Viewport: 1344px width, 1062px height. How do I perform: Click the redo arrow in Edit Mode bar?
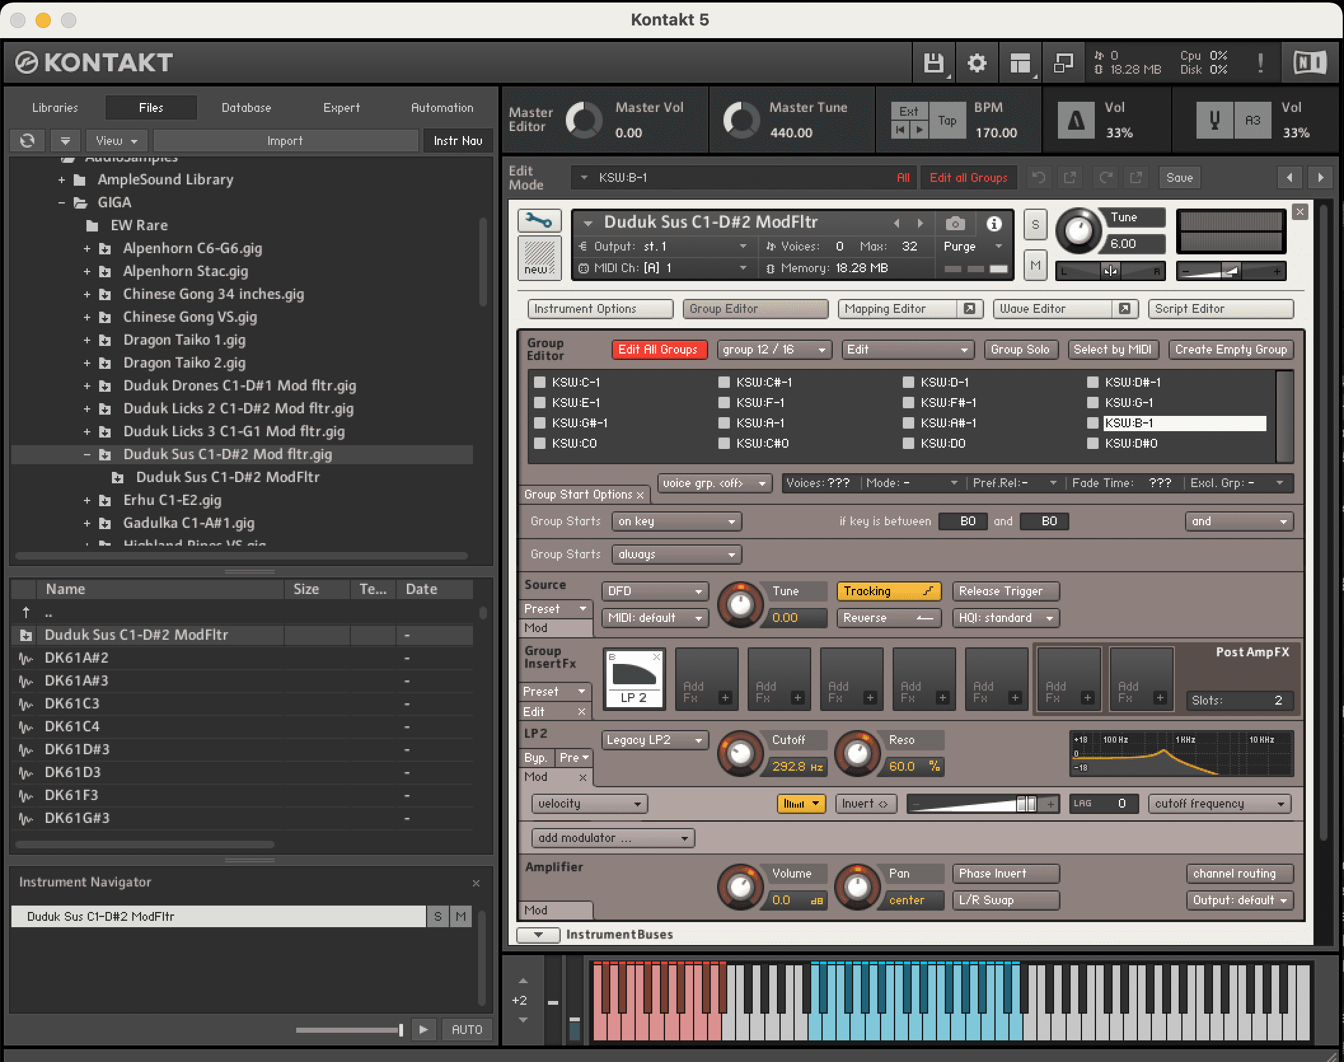[x=1106, y=177]
